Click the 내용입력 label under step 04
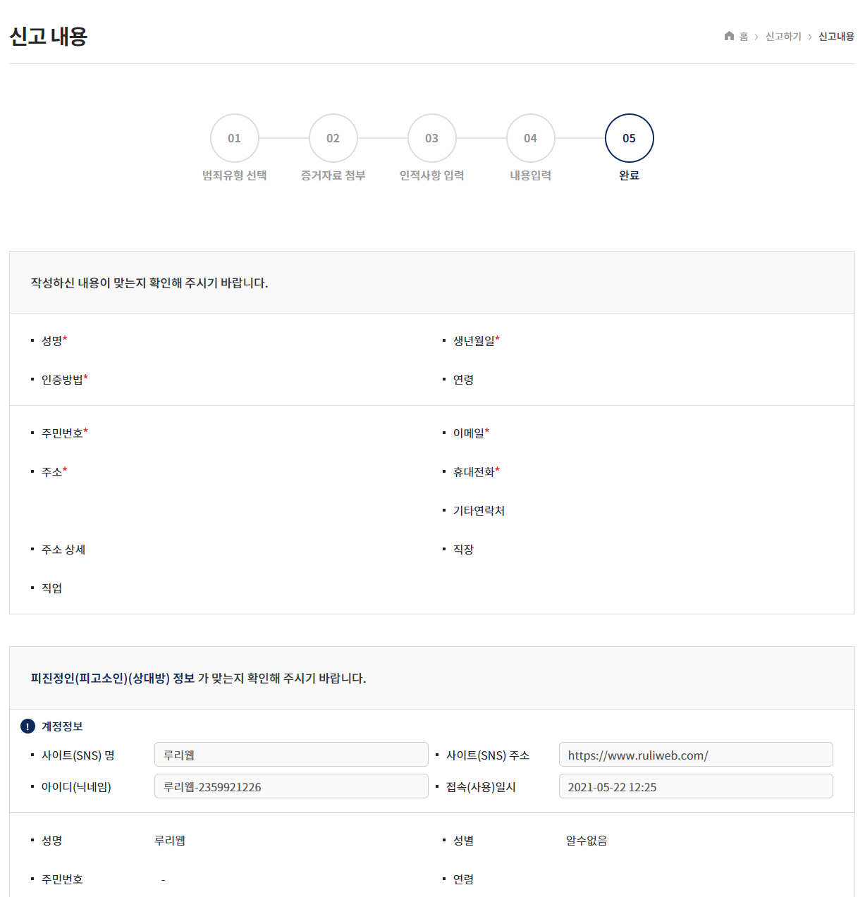 coord(530,175)
